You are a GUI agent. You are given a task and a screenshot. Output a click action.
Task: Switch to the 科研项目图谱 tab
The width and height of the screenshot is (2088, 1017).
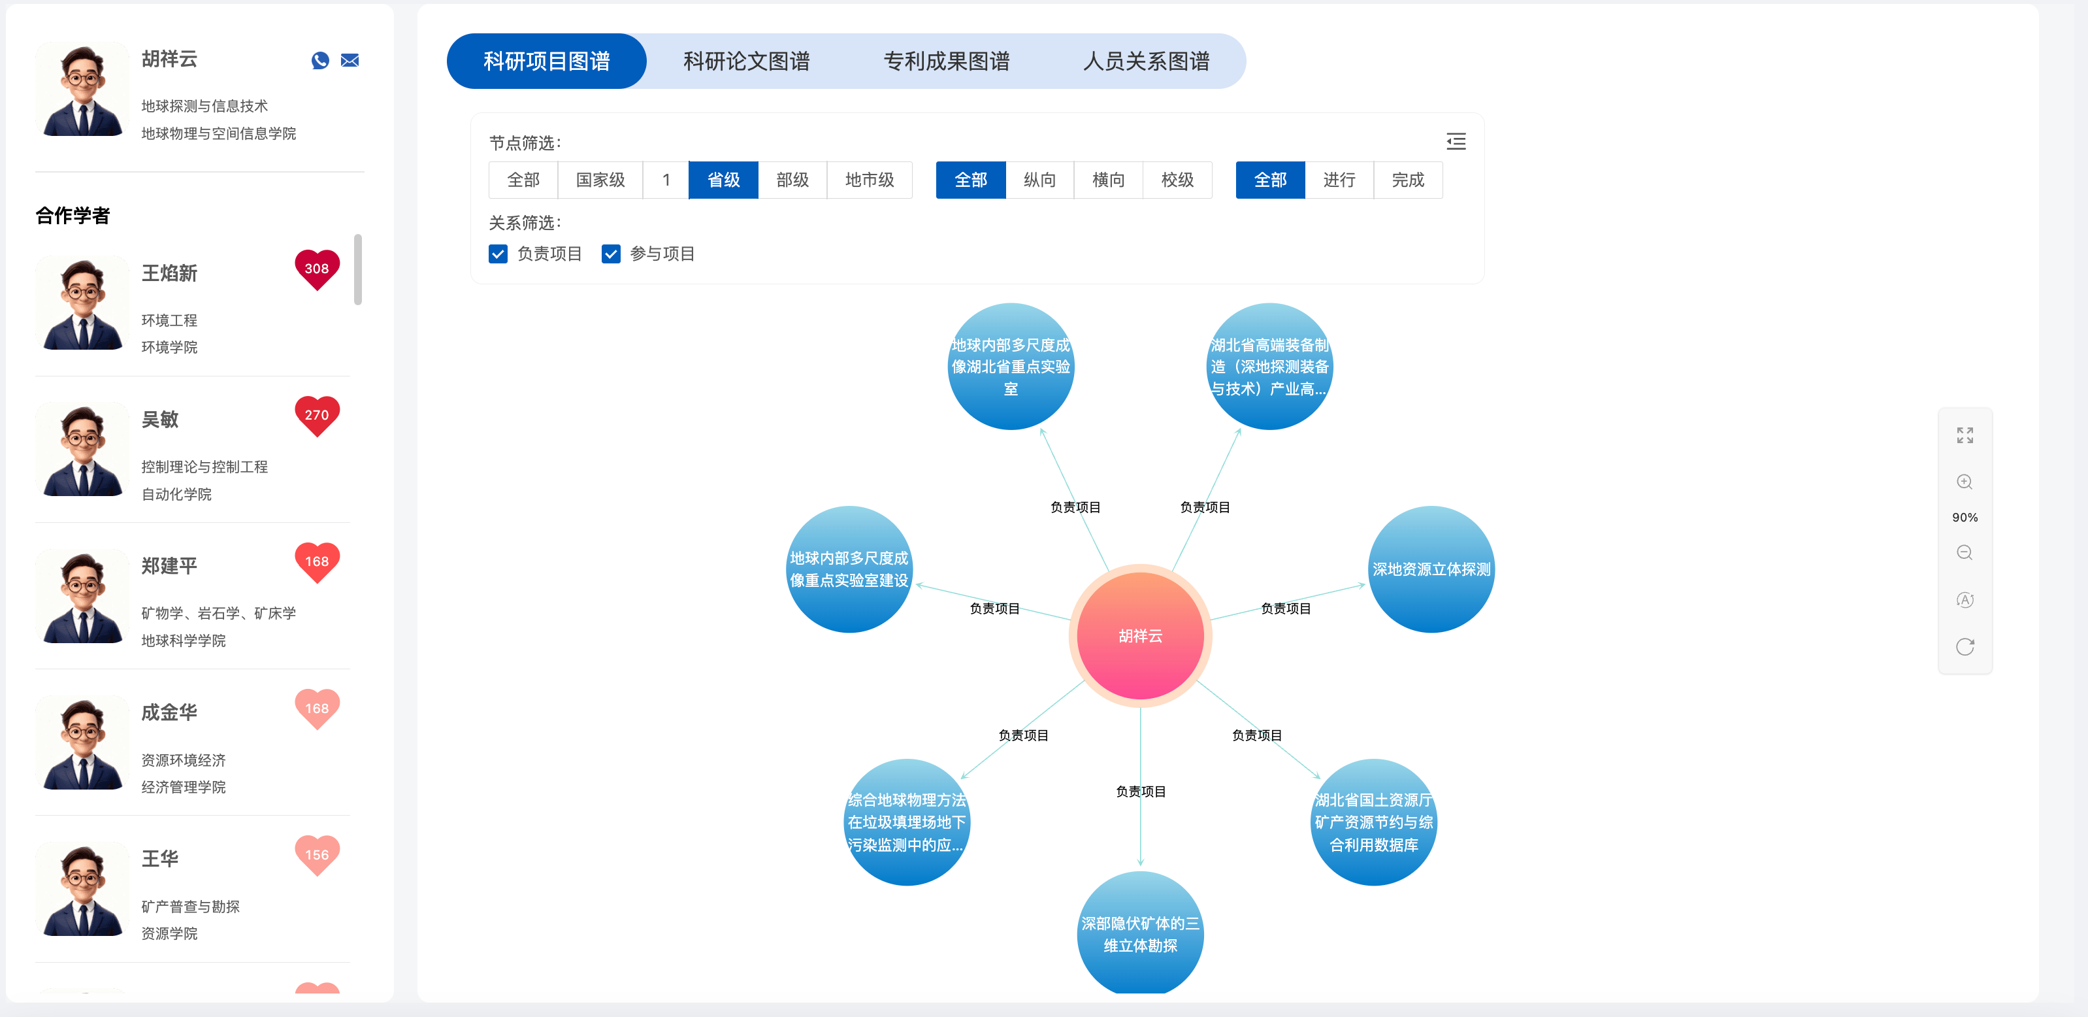[547, 61]
